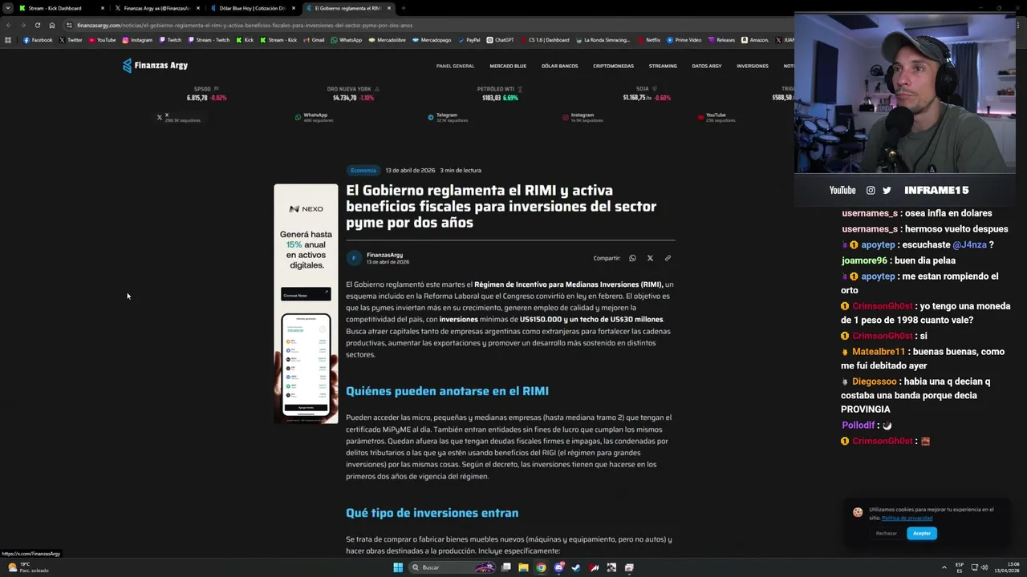Close the El Gobierno reglamenta tab

tap(389, 8)
